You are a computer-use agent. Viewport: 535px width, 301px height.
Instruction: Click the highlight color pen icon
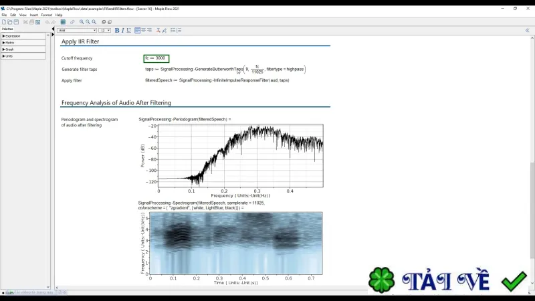tap(164, 30)
